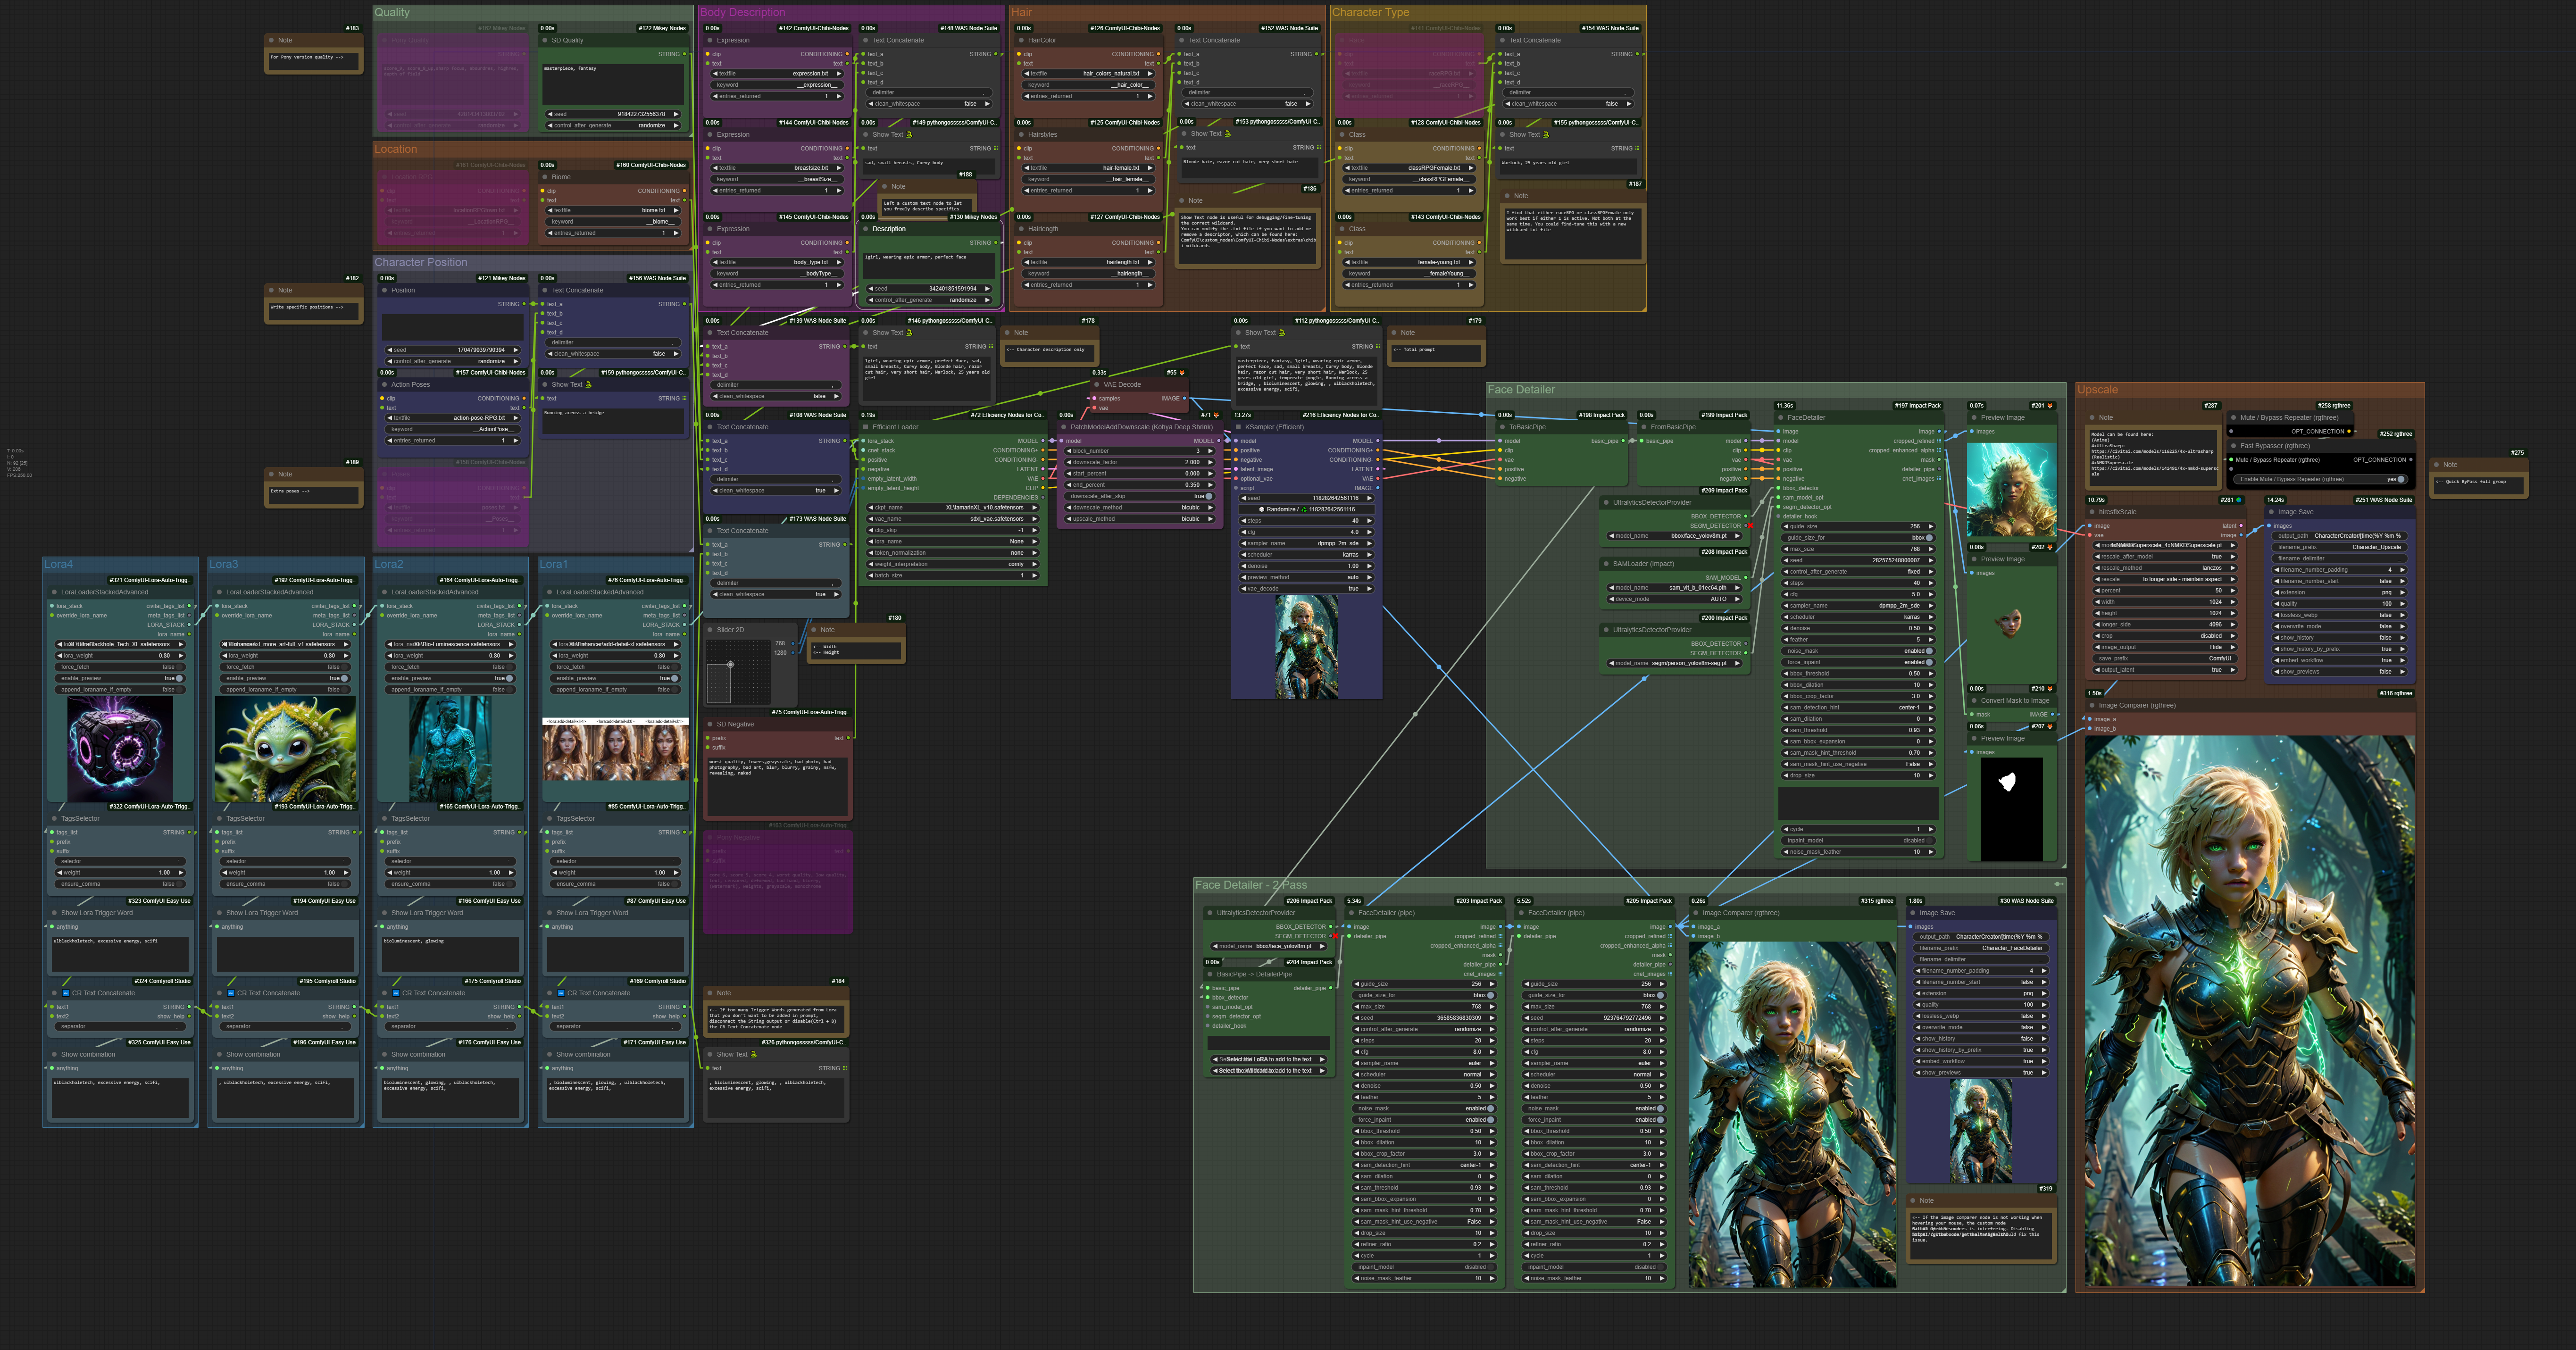
Task: Collapse the Slider 2D node via its dot
Action: pos(710,630)
